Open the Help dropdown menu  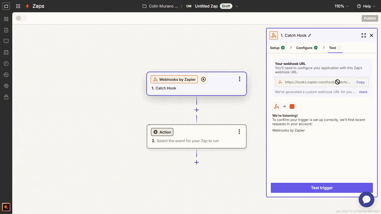(366, 6)
